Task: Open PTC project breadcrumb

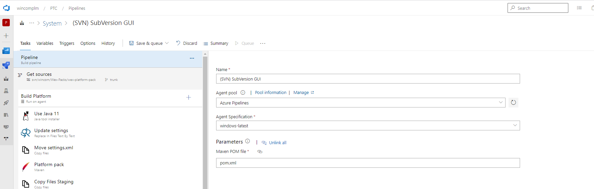Action: click(54, 8)
